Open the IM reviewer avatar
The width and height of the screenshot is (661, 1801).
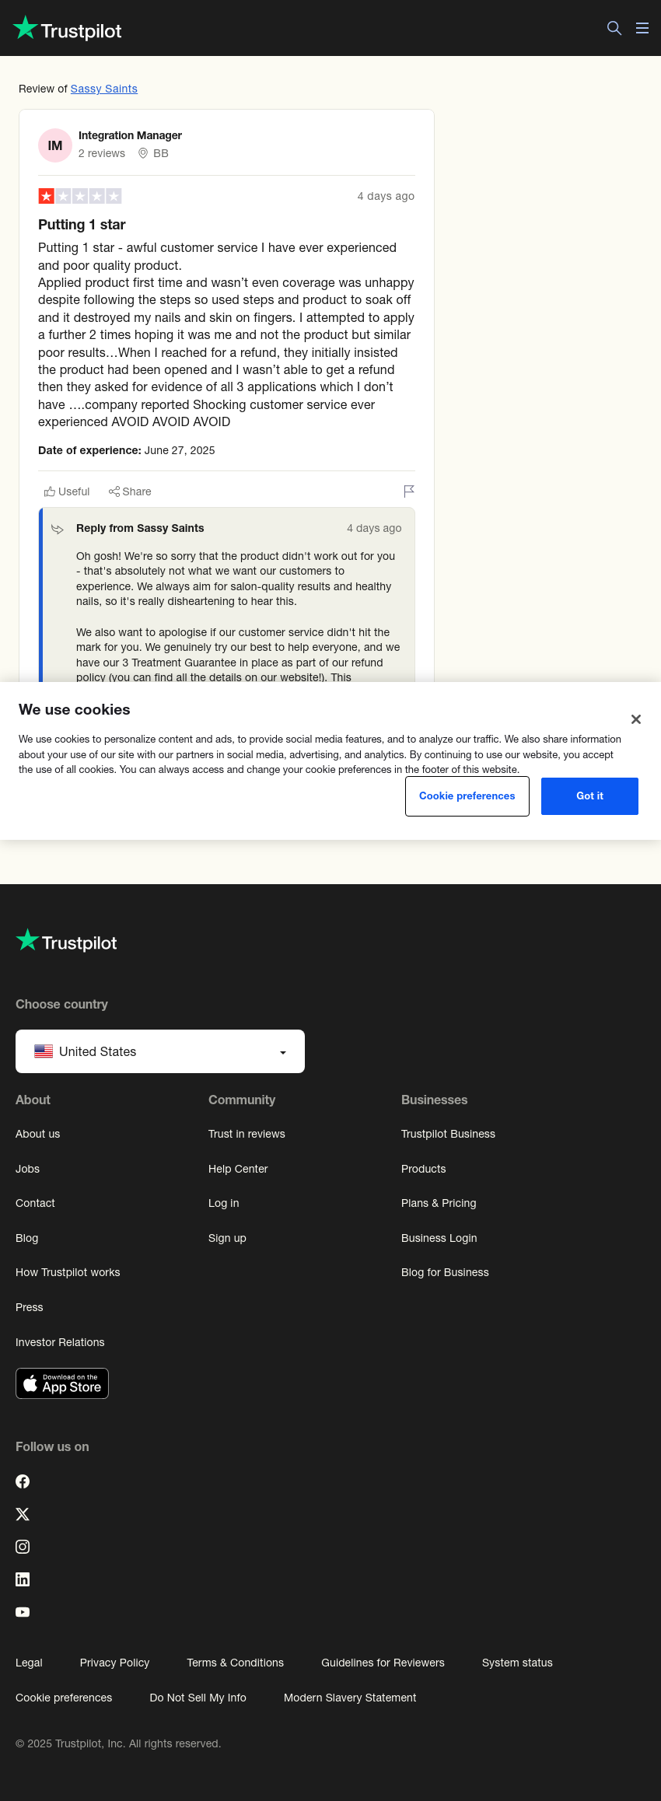pyautogui.click(x=55, y=145)
